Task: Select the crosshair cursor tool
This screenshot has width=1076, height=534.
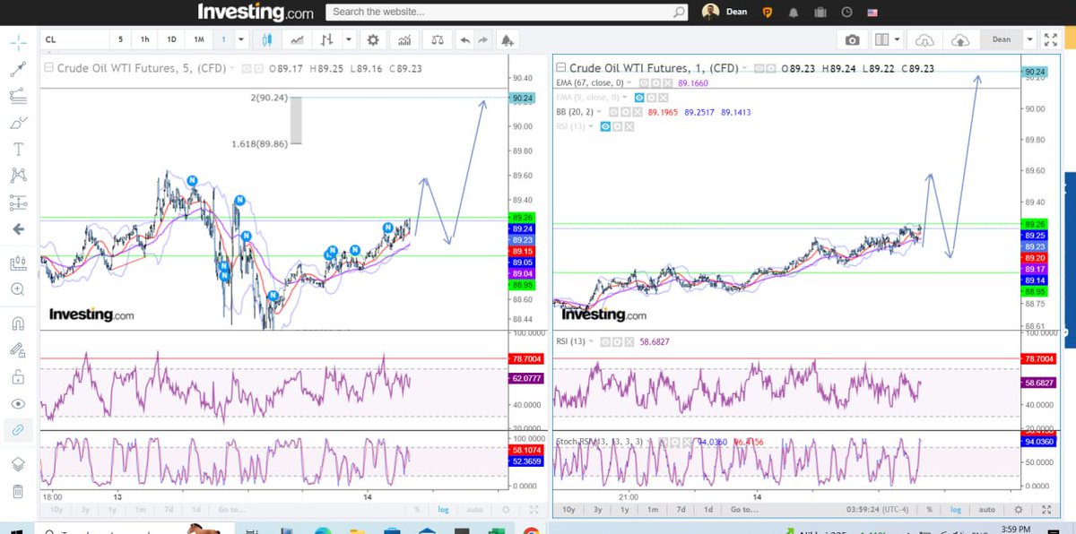Action: pyautogui.click(x=18, y=42)
